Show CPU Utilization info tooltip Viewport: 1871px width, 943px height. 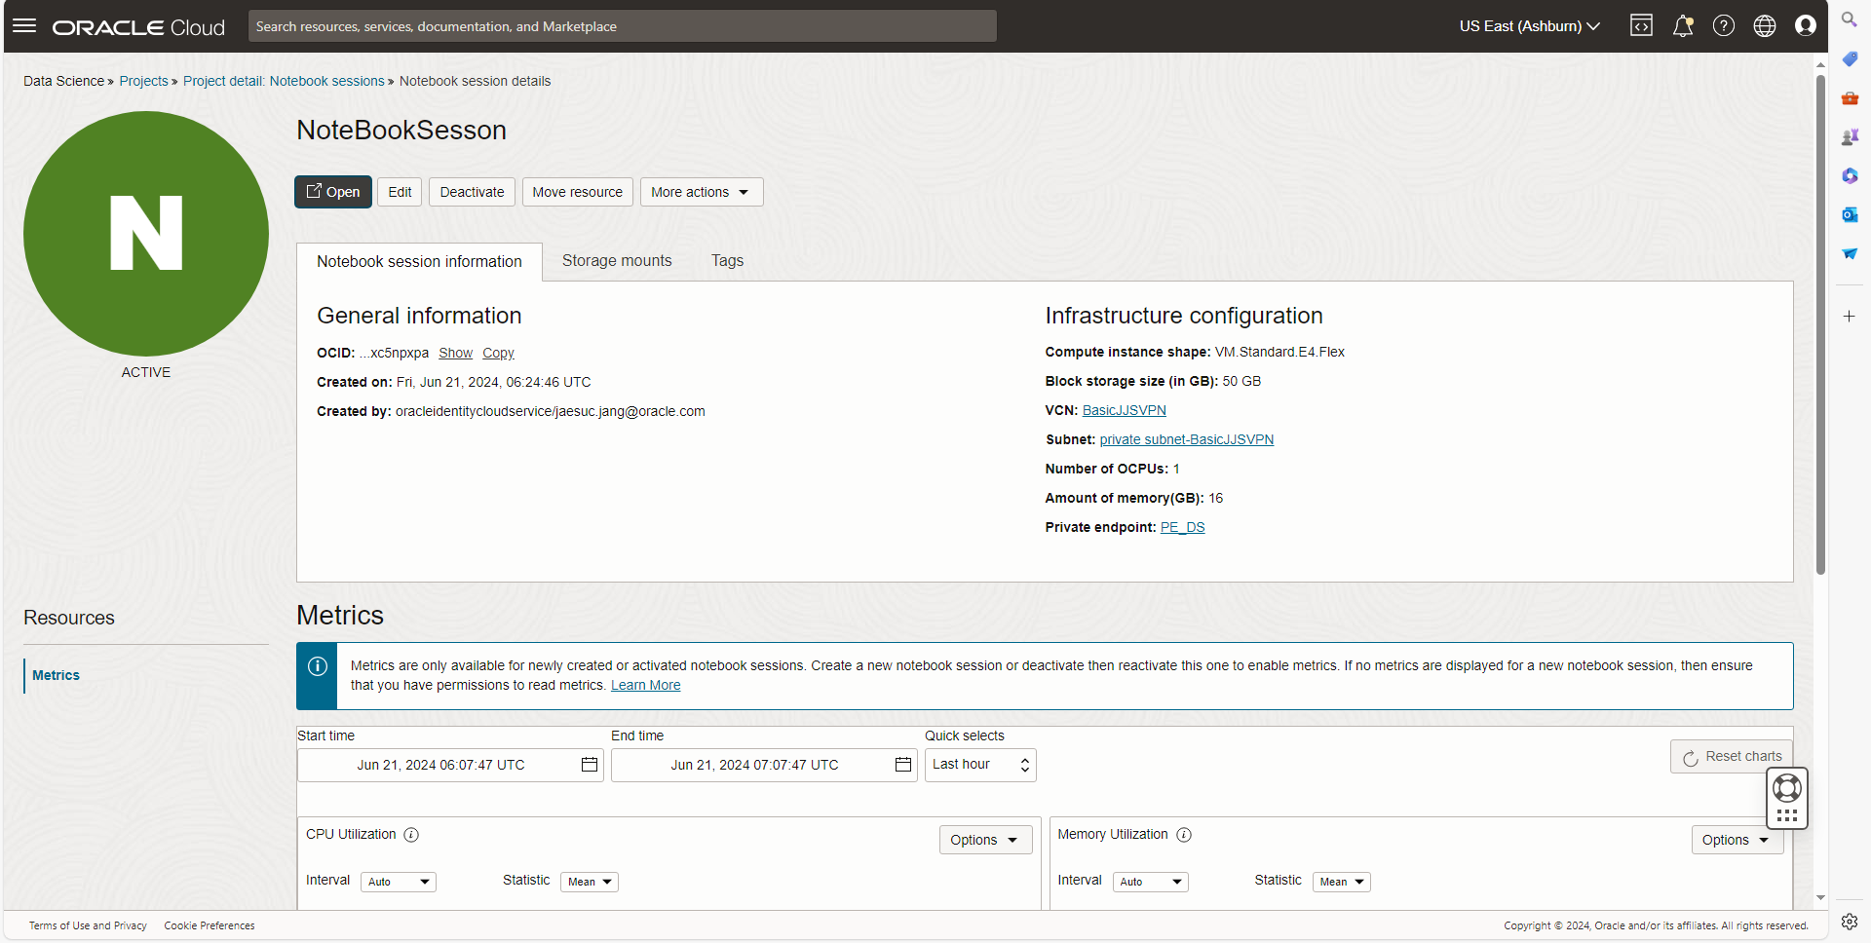click(x=411, y=835)
